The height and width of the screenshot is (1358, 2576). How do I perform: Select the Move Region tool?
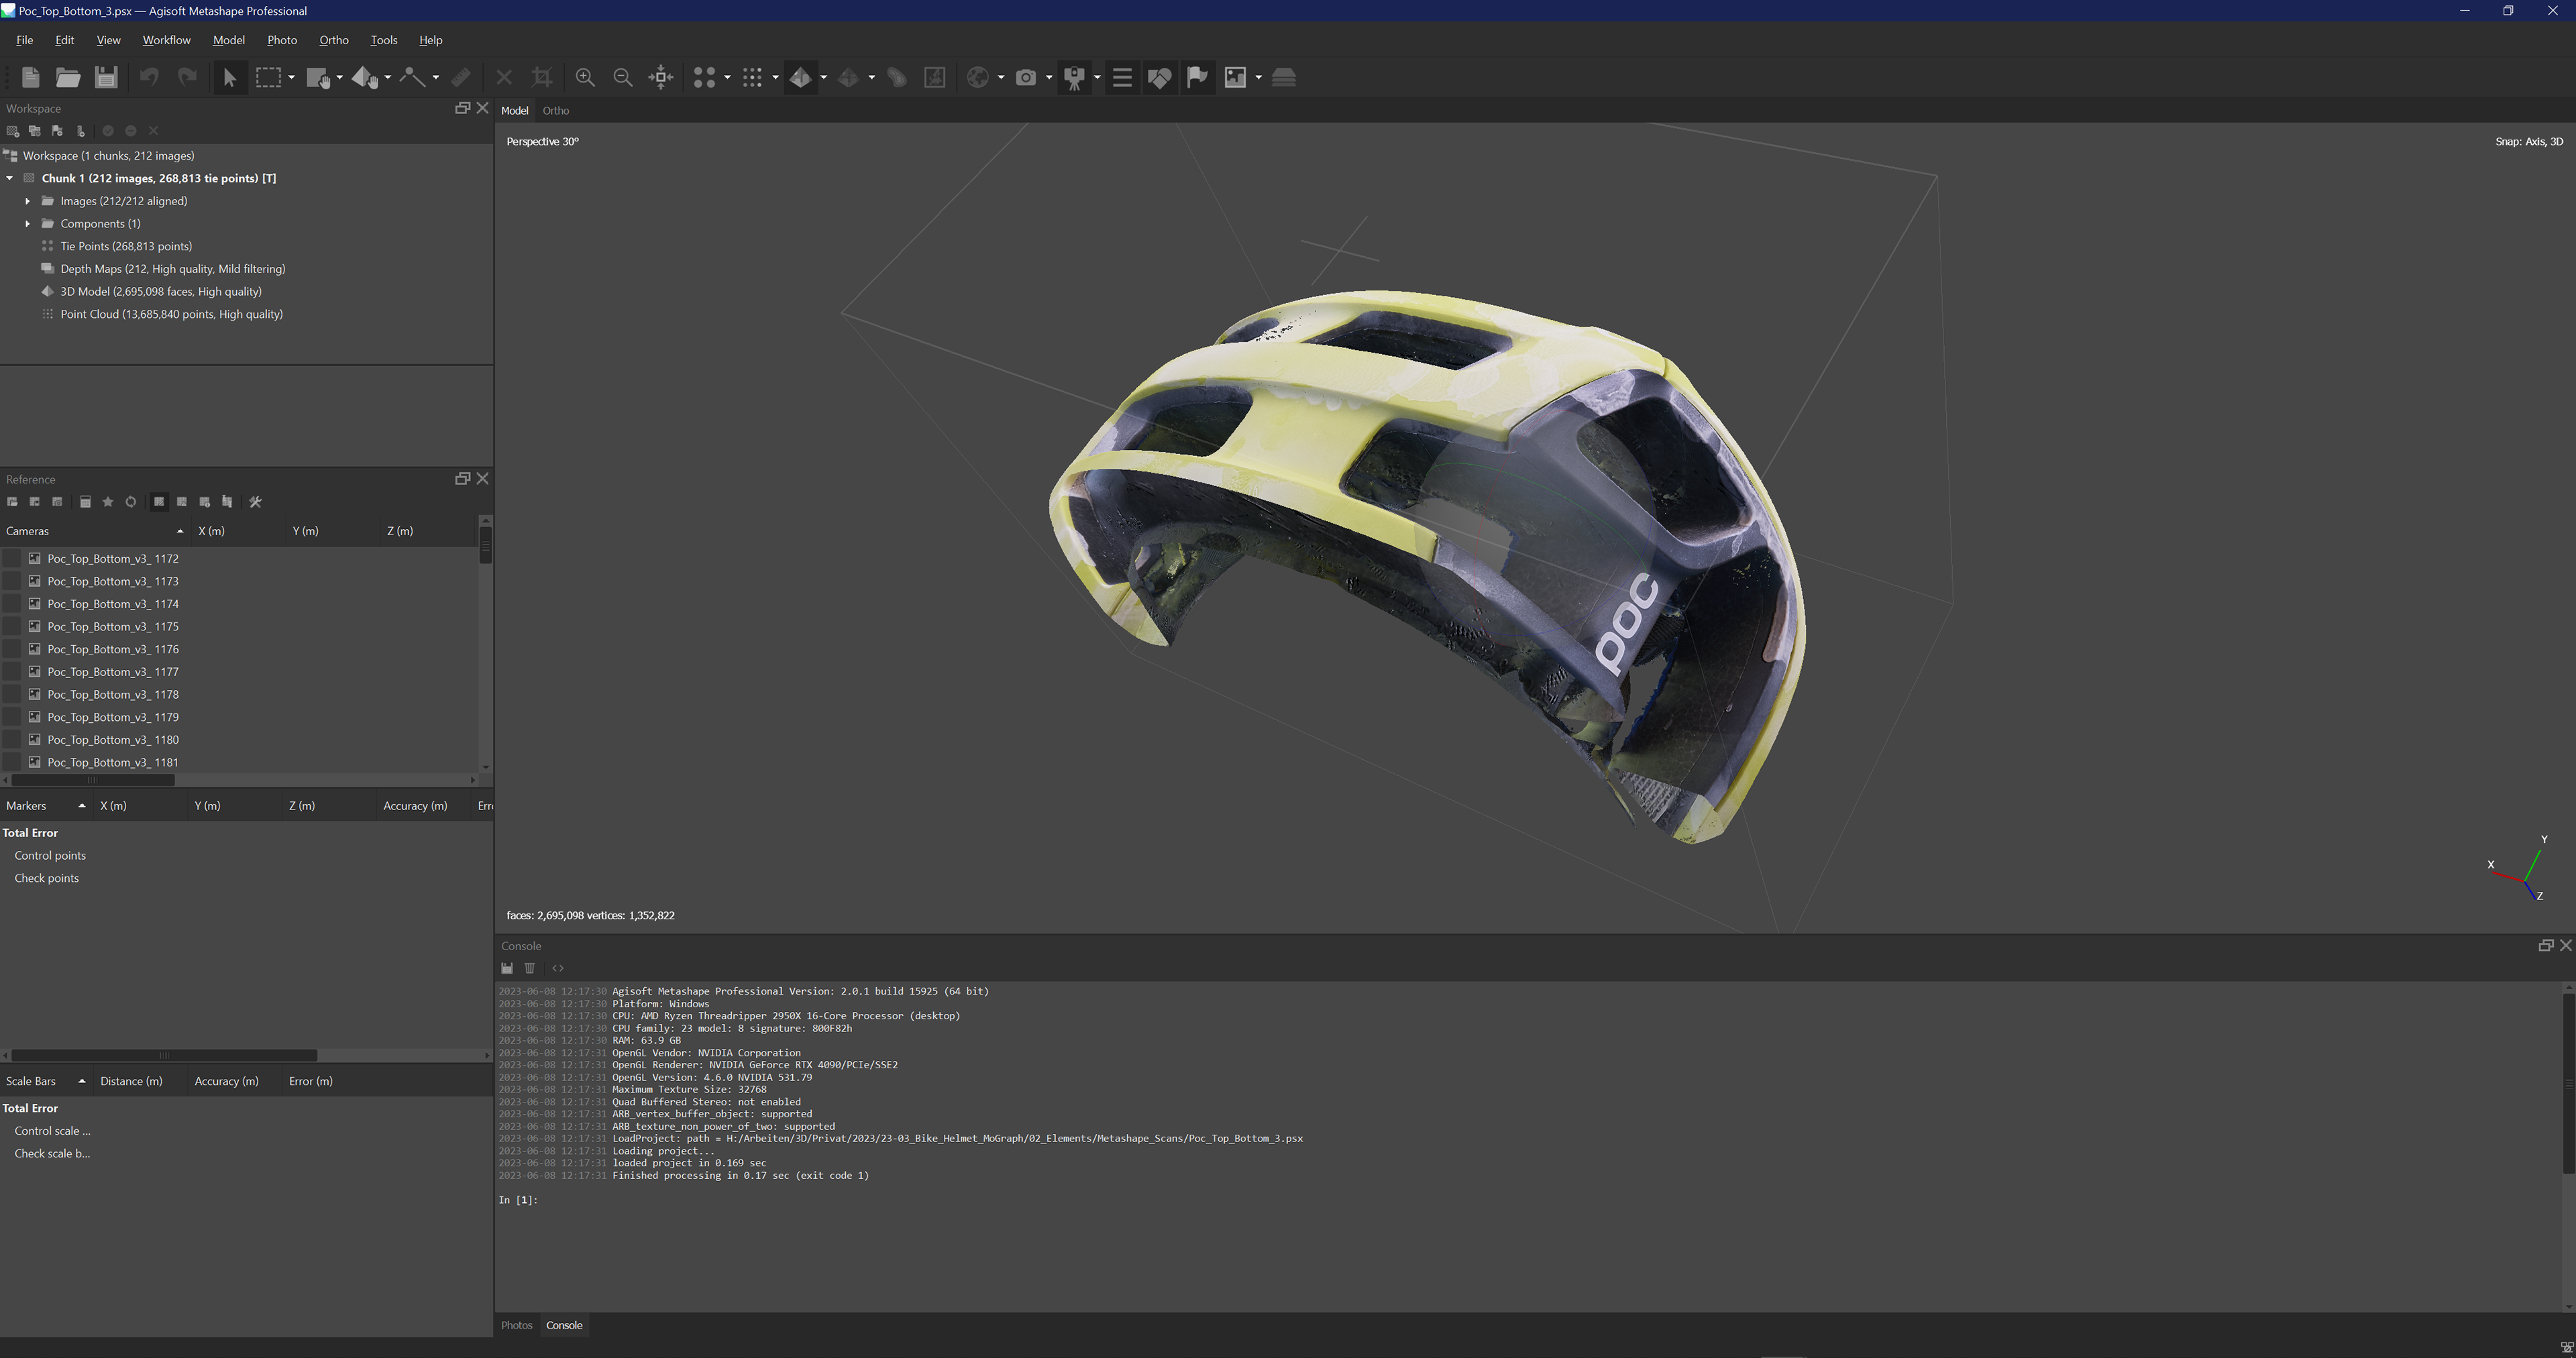[318, 77]
